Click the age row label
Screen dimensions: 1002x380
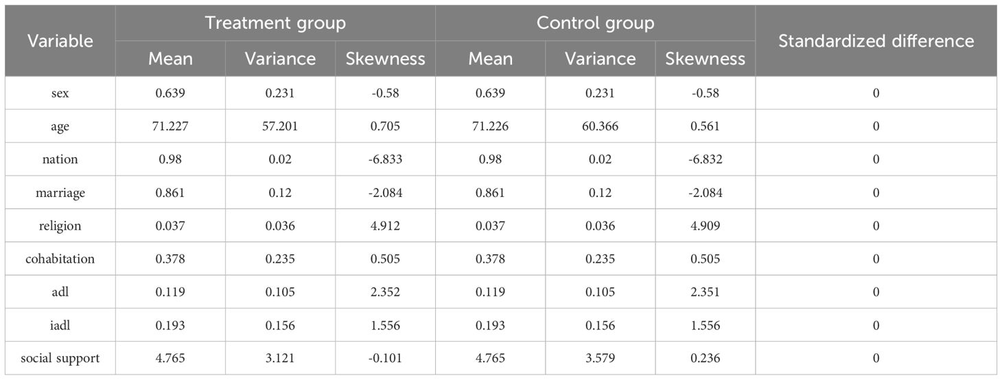pos(60,126)
